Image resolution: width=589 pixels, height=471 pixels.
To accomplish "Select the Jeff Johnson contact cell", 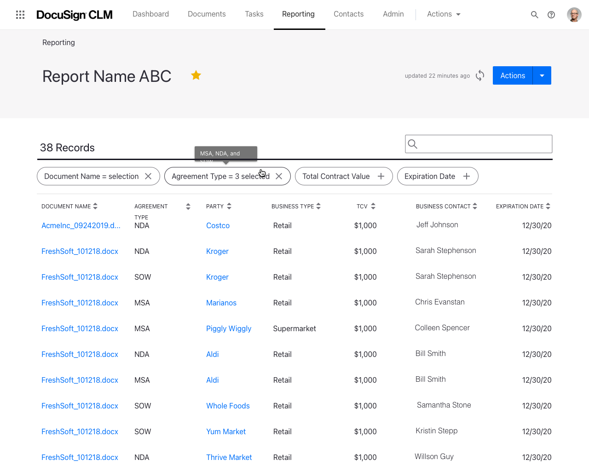I will click(x=437, y=224).
